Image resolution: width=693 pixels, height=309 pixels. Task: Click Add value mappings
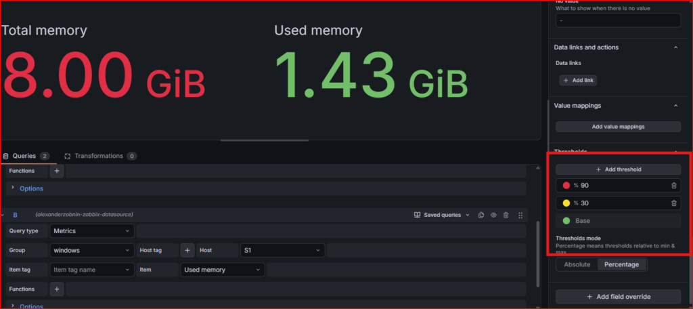point(618,127)
